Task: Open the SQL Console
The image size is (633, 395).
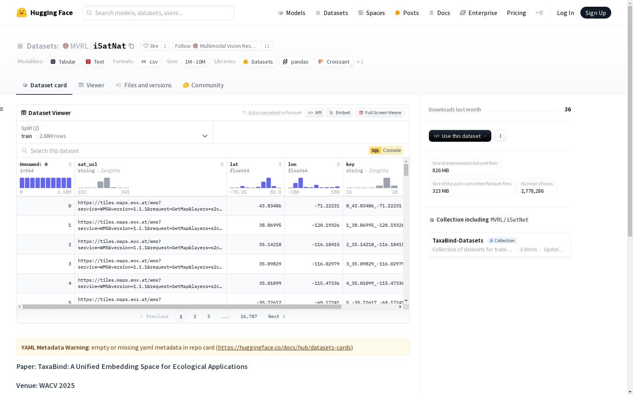Action: 386,150
